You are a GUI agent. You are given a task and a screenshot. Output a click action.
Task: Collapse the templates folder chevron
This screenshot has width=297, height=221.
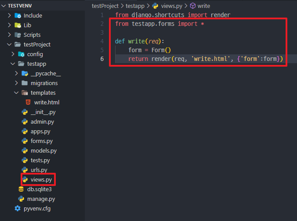coord(17,93)
